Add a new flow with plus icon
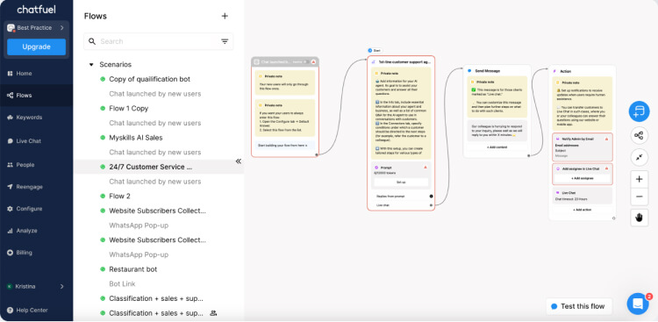 point(225,16)
